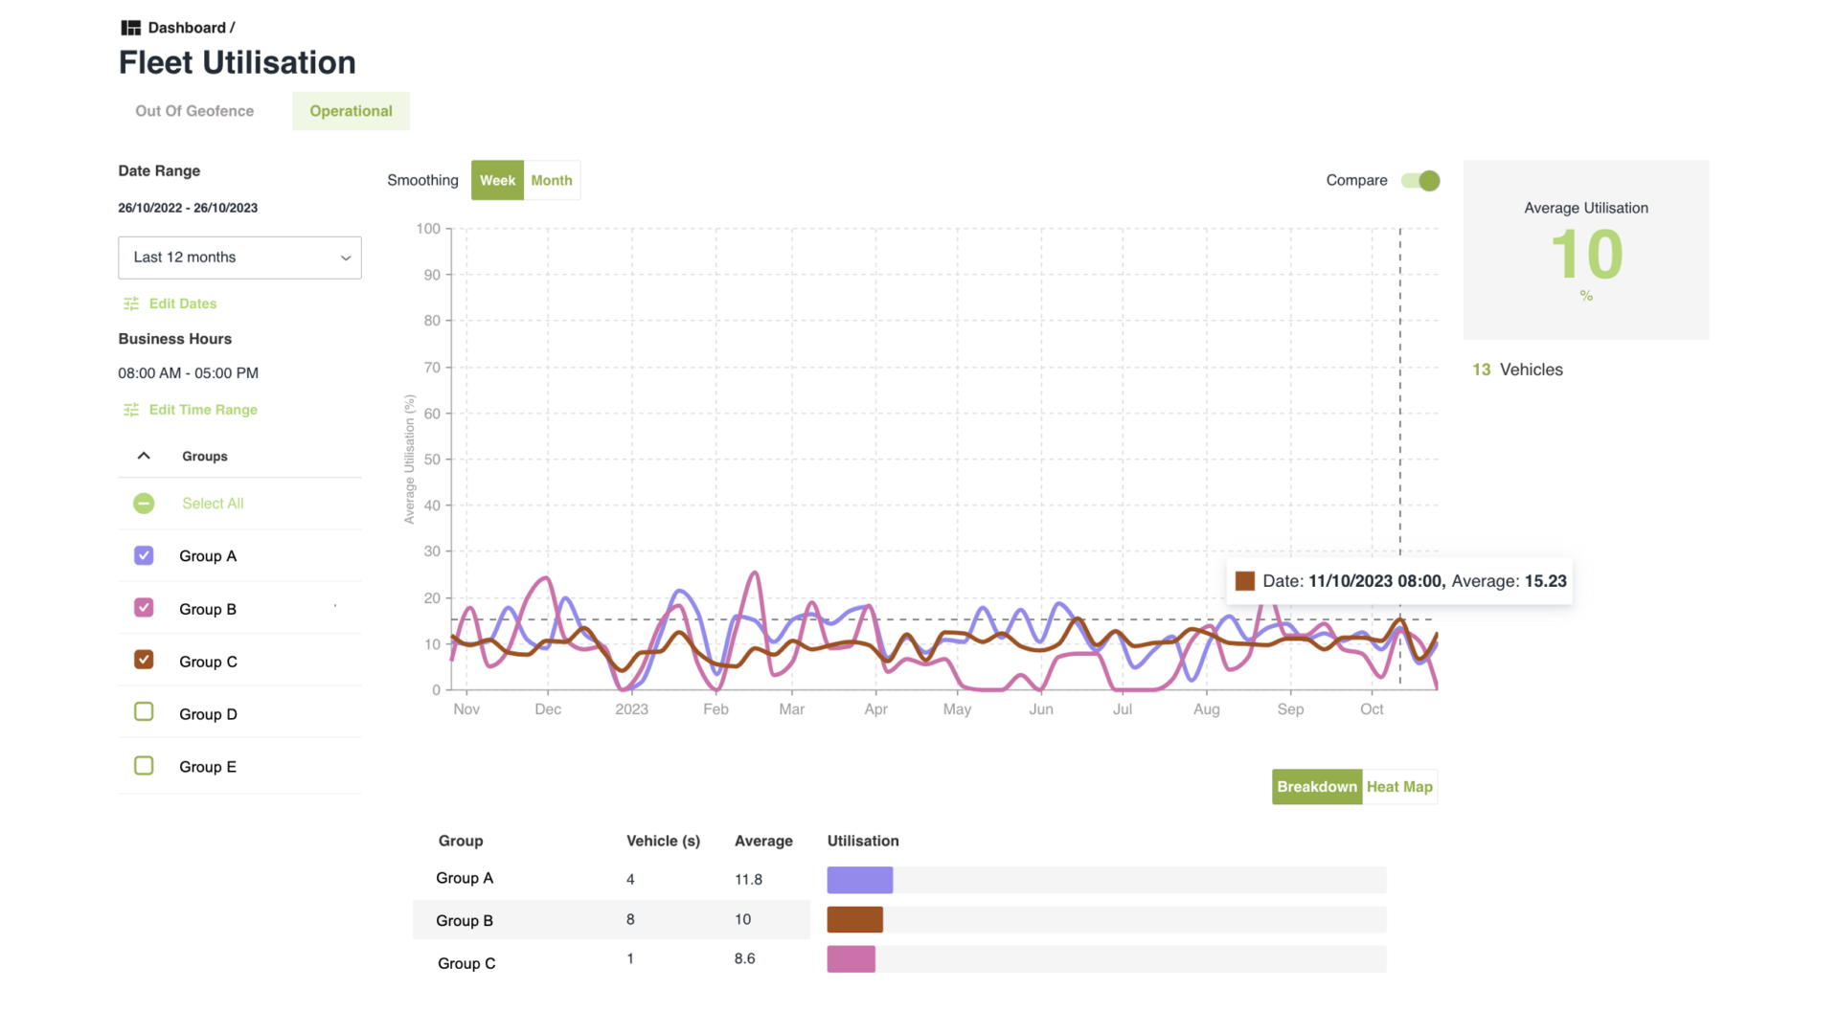Image resolution: width=1839 pixels, height=1034 pixels.
Task: Click the Group A purple utilisation bar
Action: coord(860,880)
